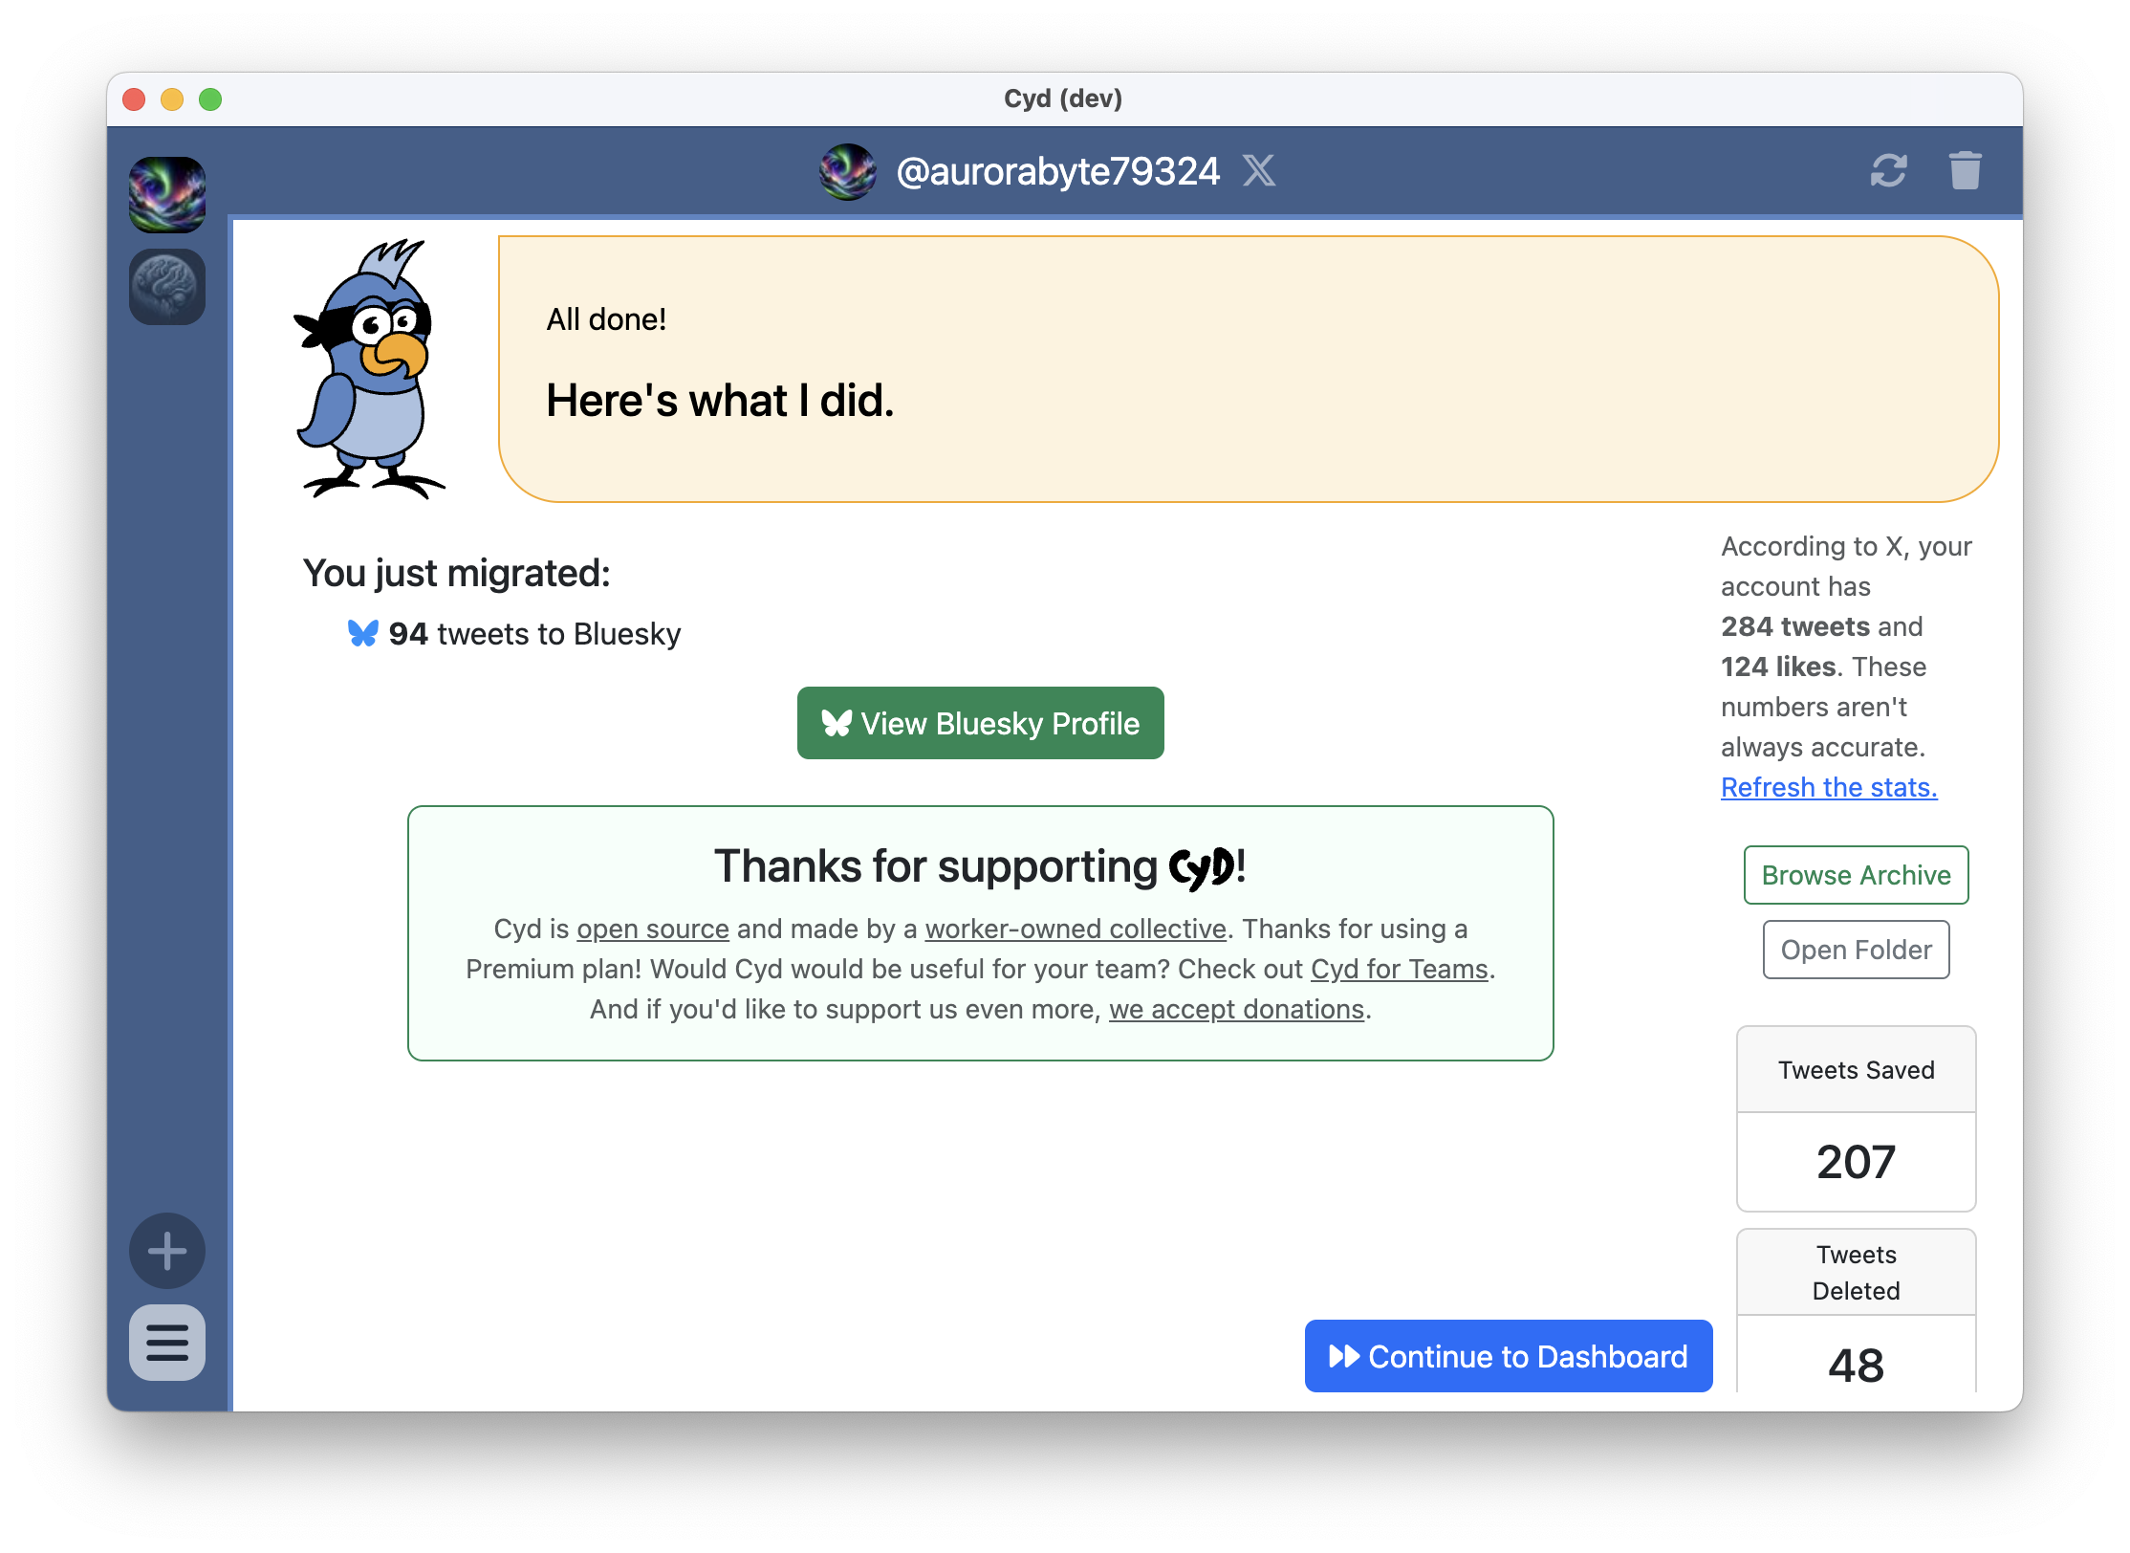
Task: Continue to Dashboard
Action: click(x=1508, y=1356)
